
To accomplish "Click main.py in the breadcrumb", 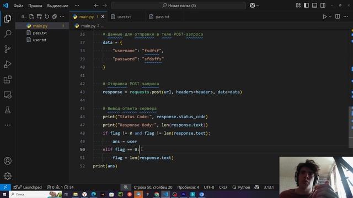I will click(x=88, y=26).
